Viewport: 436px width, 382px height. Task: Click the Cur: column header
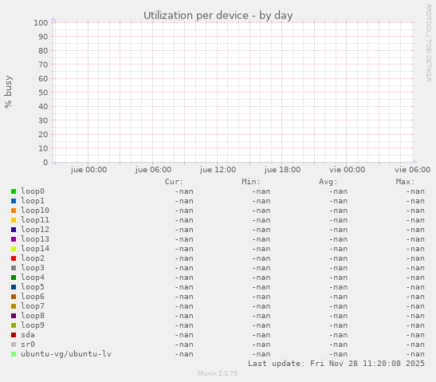point(174,182)
